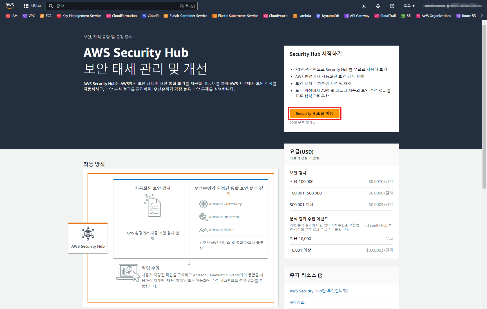
Task: Open the 'API 참조' link
Action: point(297,303)
